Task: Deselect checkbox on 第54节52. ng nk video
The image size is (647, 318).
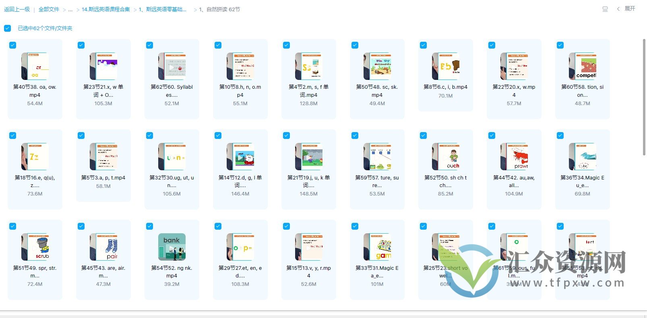Action: [x=150, y=226]
